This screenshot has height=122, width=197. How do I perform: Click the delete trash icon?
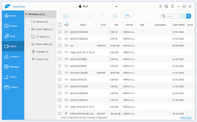pos(103,16)
